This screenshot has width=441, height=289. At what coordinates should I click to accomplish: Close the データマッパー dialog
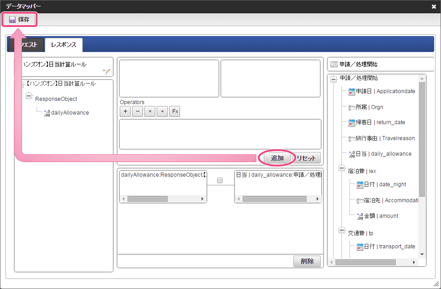[x=434, y=6]
